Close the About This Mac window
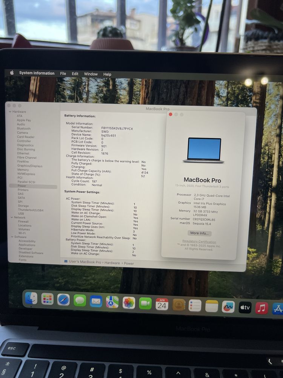Viewport: 283px width, 378px height. click(171, 114)
